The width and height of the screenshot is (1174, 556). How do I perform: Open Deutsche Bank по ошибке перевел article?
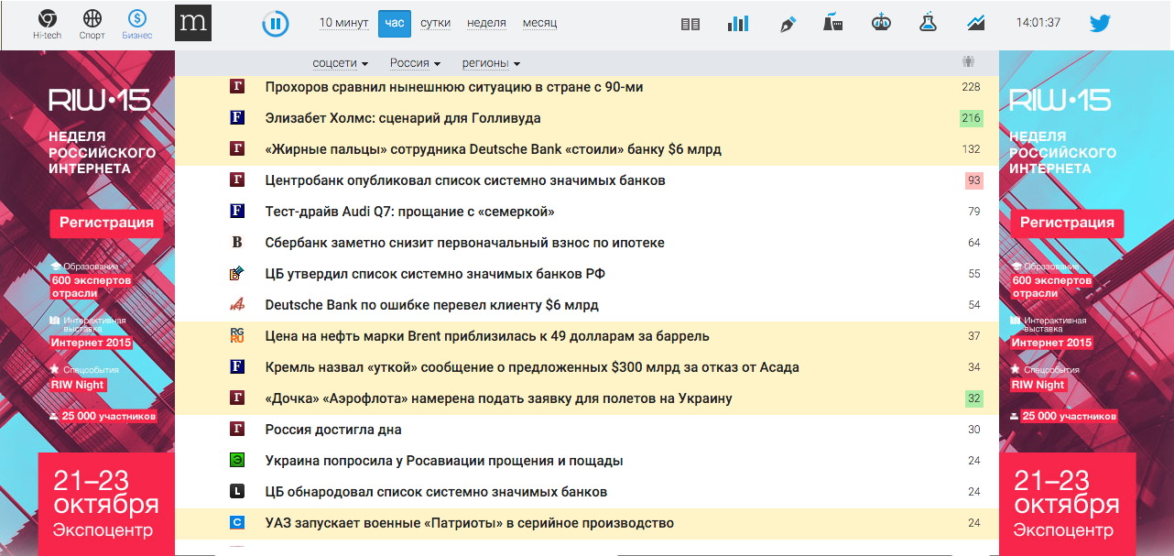(431, 305)
